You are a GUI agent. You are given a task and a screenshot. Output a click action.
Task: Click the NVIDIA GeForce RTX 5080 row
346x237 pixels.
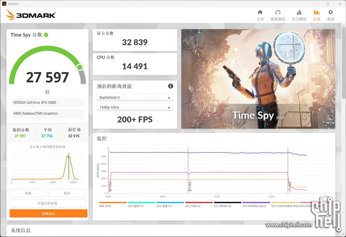point(47,102)
